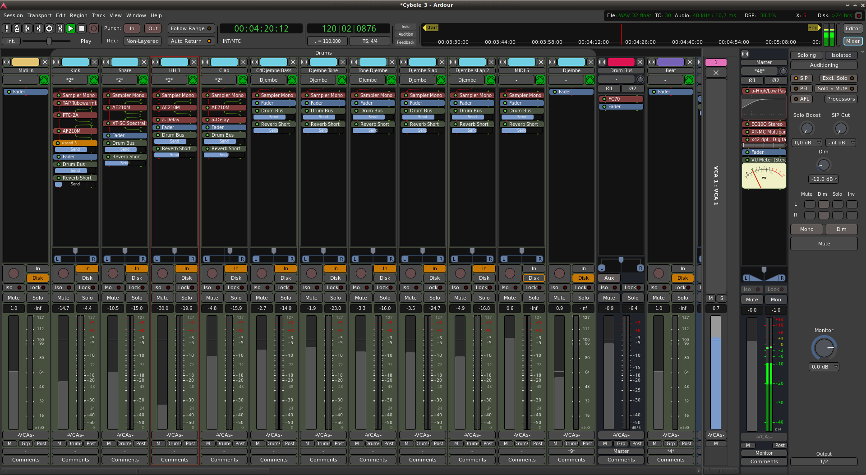
Task: Open the Window menu
Action: point(136,15)
